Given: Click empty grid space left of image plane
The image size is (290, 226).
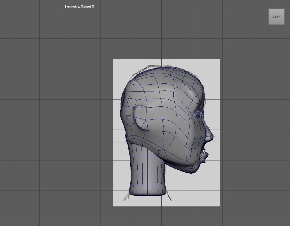Looking at the screenshot, I should [x=57, y=127].
